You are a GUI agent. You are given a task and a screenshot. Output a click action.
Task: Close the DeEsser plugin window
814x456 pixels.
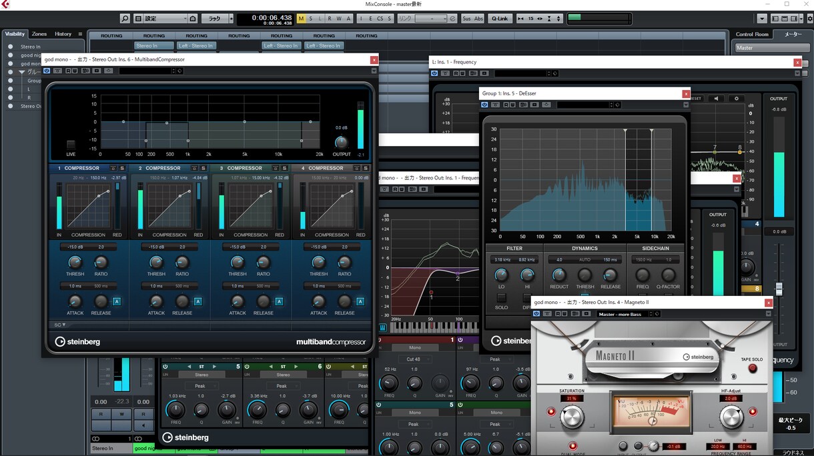[x=686, y=93]
